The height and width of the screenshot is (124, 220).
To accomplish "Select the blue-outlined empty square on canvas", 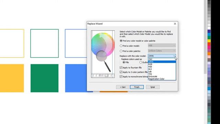I will tap(76, 43).
